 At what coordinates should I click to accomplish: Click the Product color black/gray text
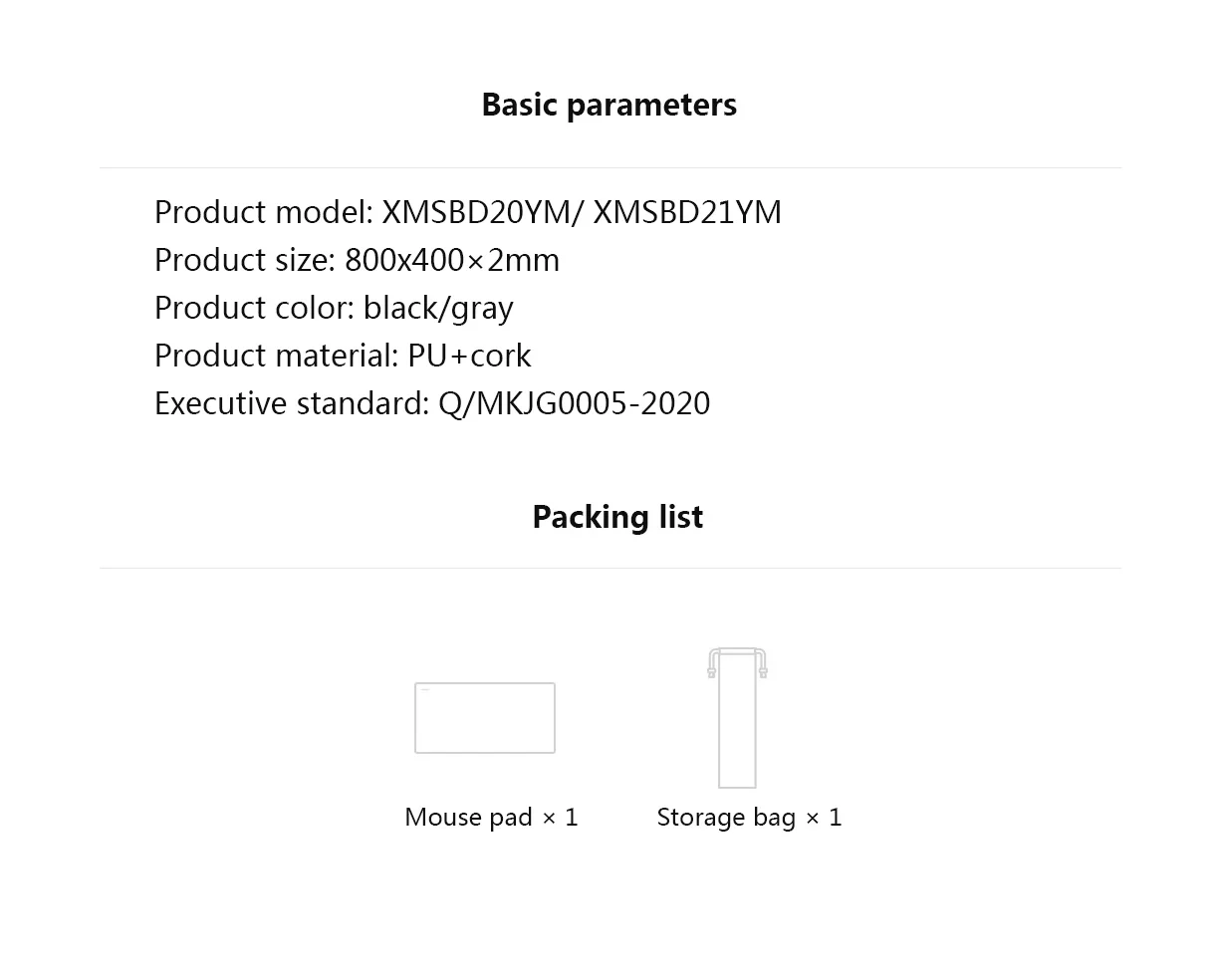coord(334,308)
